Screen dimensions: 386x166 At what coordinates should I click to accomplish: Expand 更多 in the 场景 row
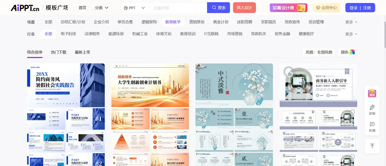point(351,22)
